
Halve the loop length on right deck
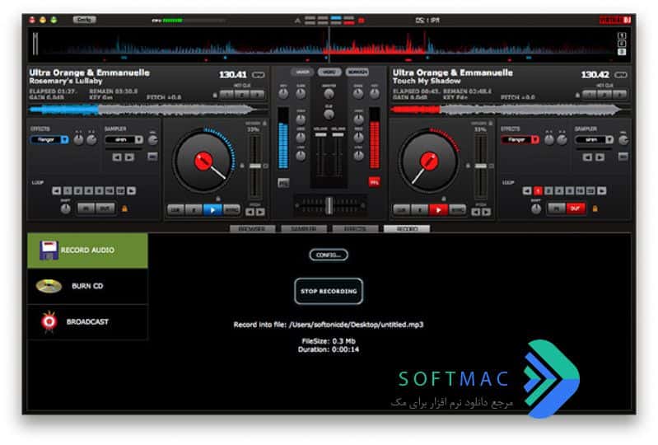click(x=527, y=191)
